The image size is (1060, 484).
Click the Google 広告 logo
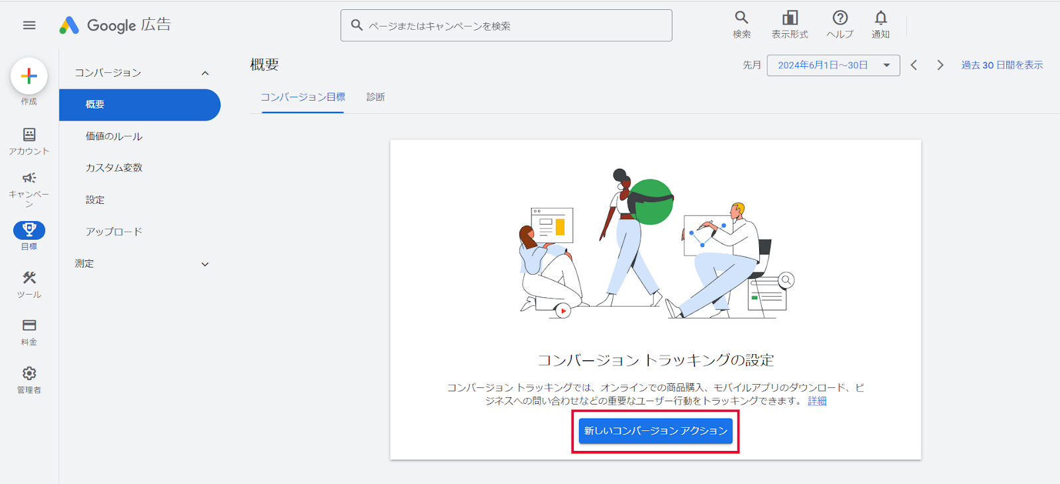(115, 25)
